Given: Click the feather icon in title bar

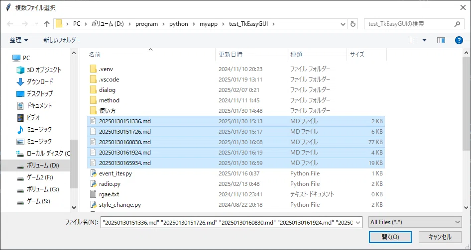Looking at the screenshot, I should point(8,7).
